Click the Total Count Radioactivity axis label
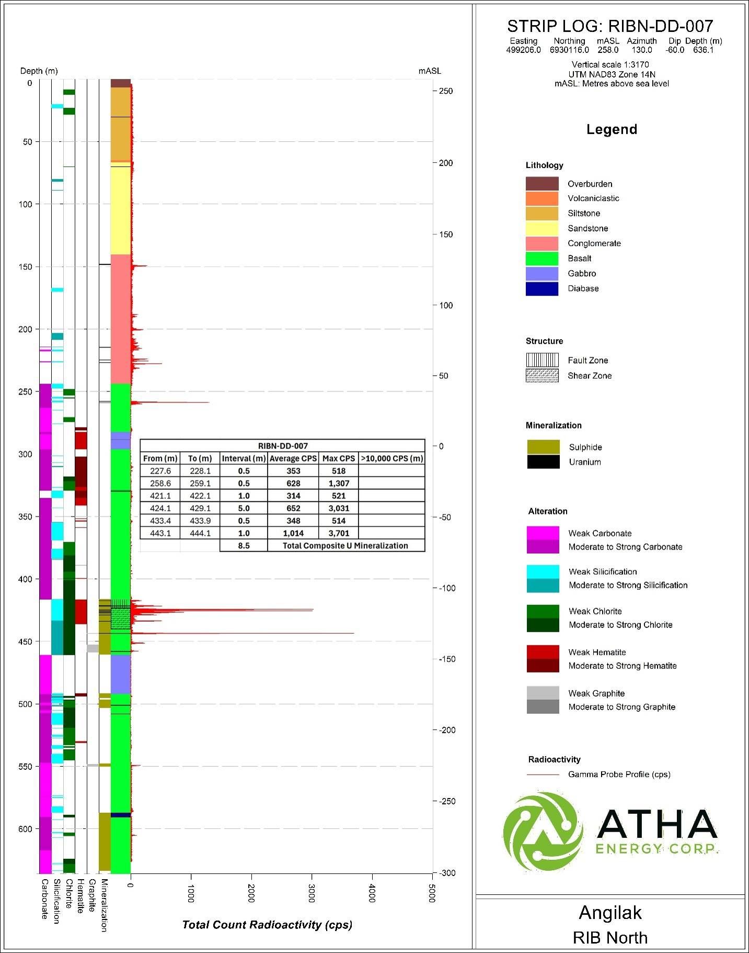 267,925
